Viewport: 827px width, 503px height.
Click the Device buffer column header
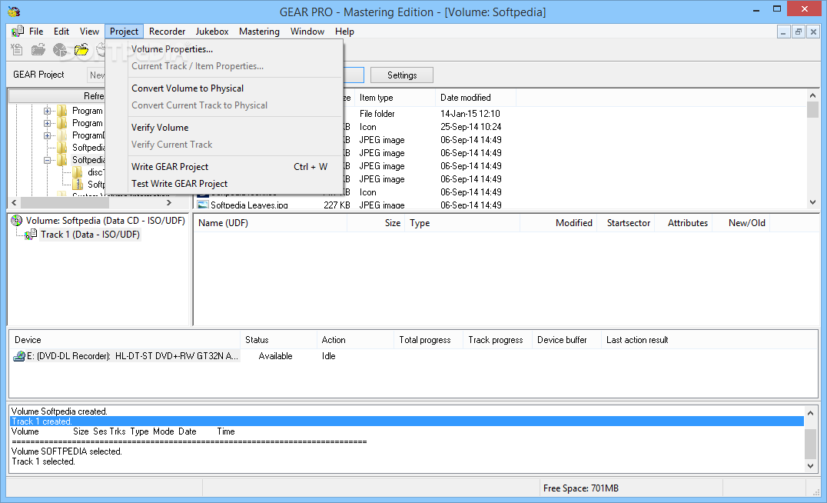(566, 340)
